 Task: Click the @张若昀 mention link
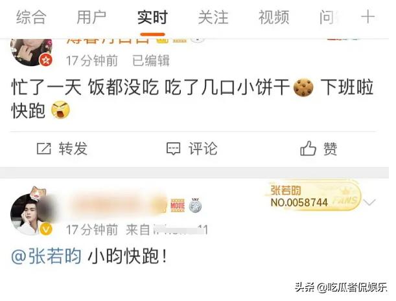(47, 256)
